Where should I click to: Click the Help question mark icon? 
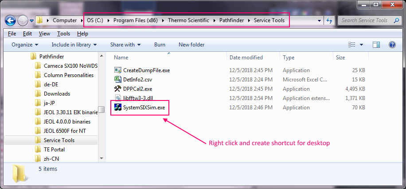392,45
